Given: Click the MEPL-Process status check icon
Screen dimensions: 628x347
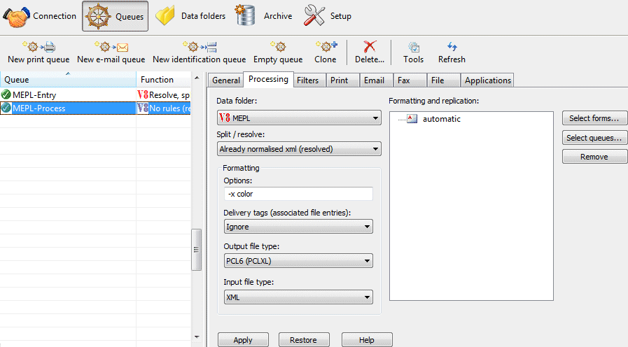Looking at the screenshot, I should tap(6, 108).
